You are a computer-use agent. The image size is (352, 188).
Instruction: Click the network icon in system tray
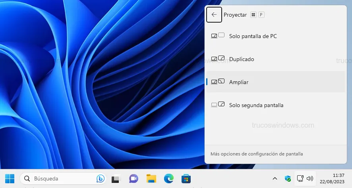(x=300, y=178)
